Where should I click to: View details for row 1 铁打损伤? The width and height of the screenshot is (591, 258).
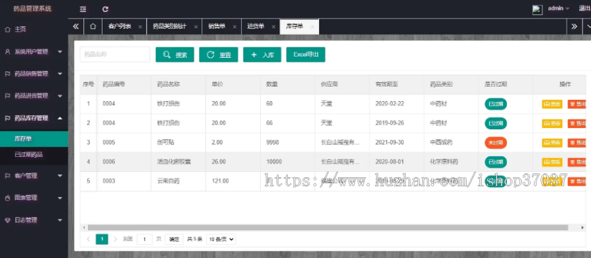(552, 104)
